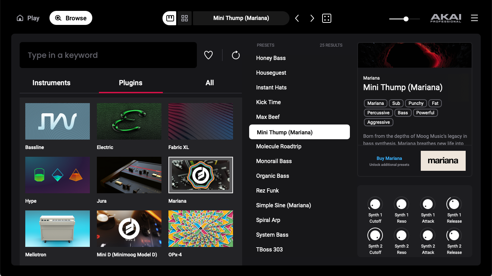Click the mariana product logo
This screenshot has width=492, height=276.
pos(443,161)
